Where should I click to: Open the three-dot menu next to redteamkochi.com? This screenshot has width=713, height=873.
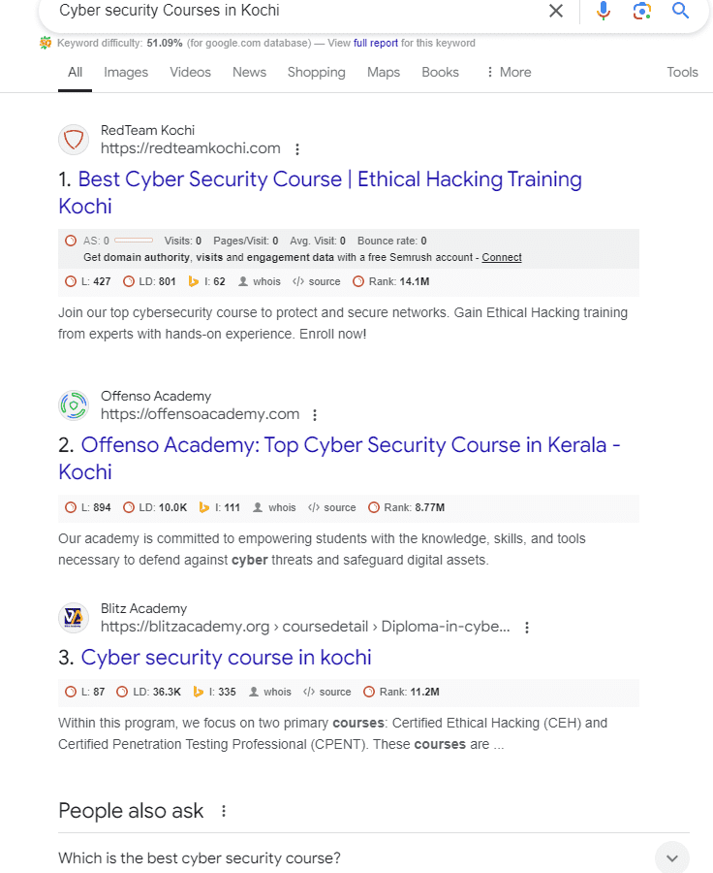click(x=297, y=149)
